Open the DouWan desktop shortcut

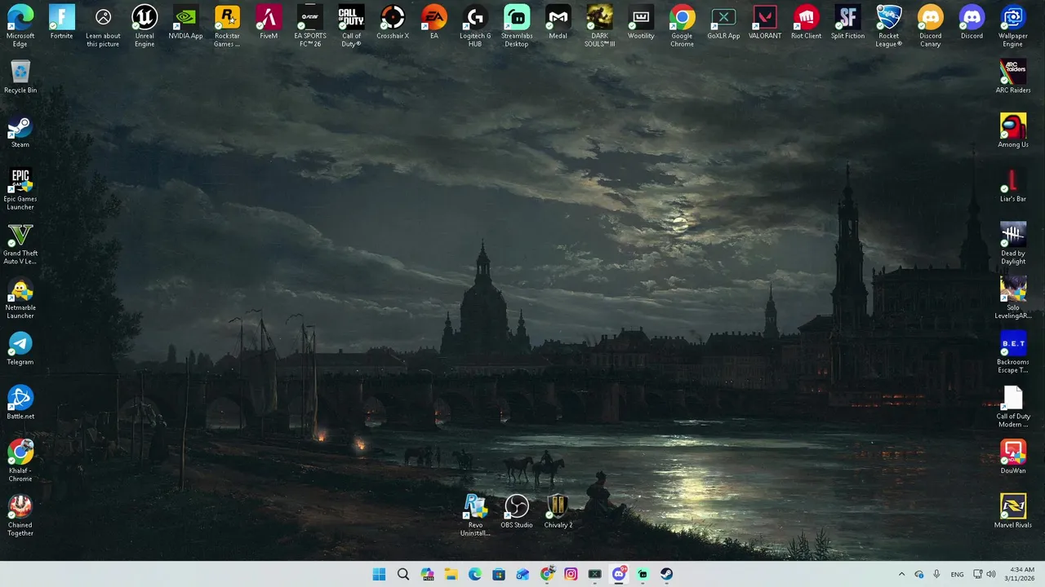pyautogui.click(x=1013, y=457)
